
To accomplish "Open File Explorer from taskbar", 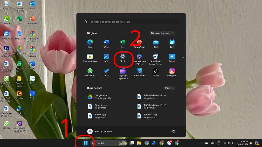I will click(x=139, y=143).
